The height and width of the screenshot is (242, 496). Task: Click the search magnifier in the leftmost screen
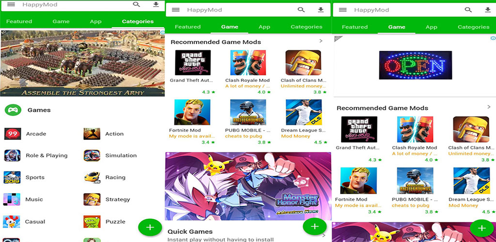[x=137, y=4]
